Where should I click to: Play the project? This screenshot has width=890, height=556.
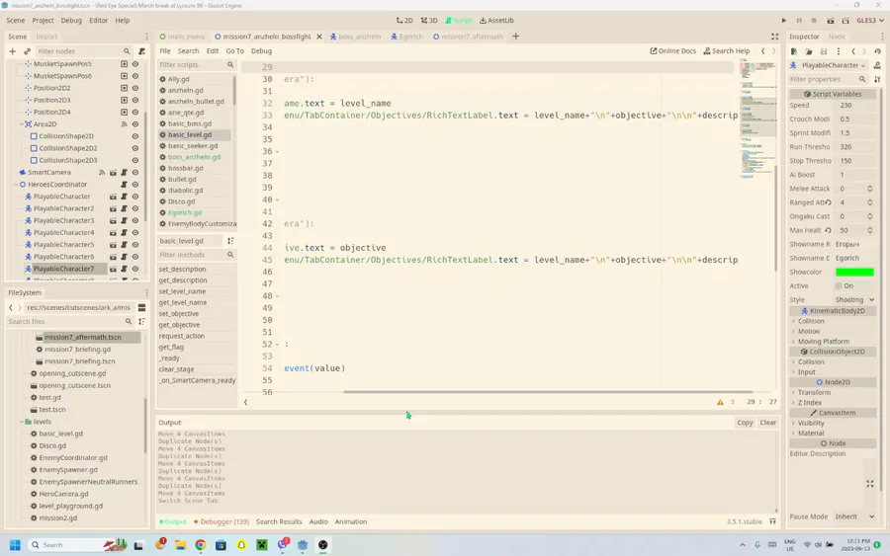click(x=784, y=21)
